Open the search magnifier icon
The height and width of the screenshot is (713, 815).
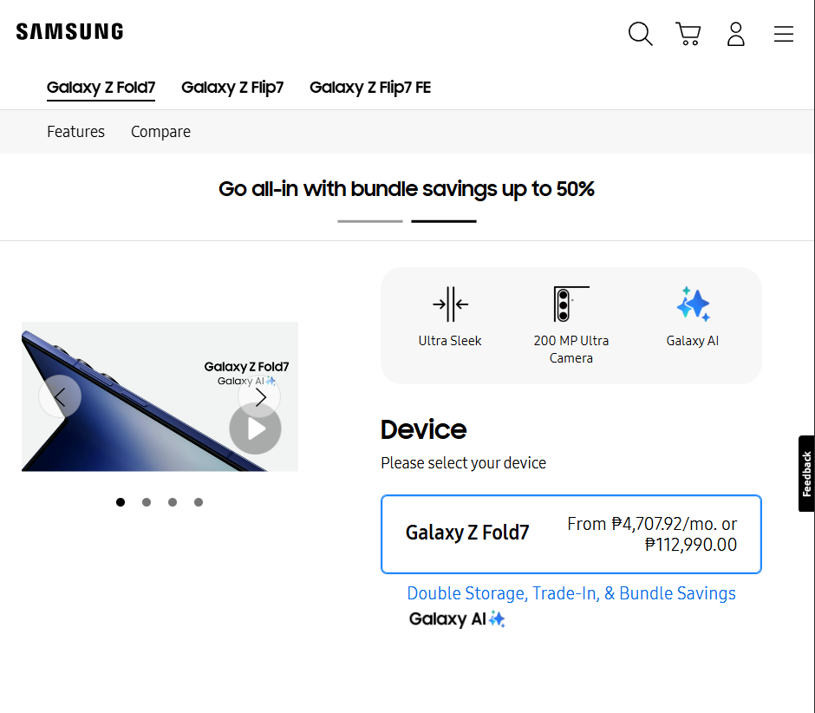coord(640,34)
